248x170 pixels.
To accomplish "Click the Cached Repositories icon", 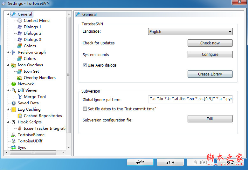I will (20, 116).
